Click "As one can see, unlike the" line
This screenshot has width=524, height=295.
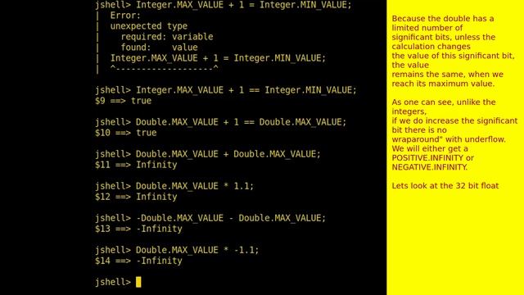[444, 102]
